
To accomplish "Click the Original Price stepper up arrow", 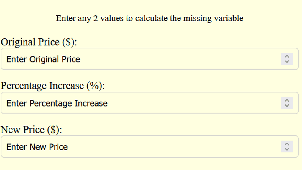I will point(286,57).
